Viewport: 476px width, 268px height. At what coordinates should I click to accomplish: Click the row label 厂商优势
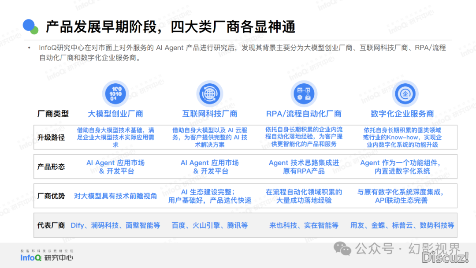(x=51, y=196)
